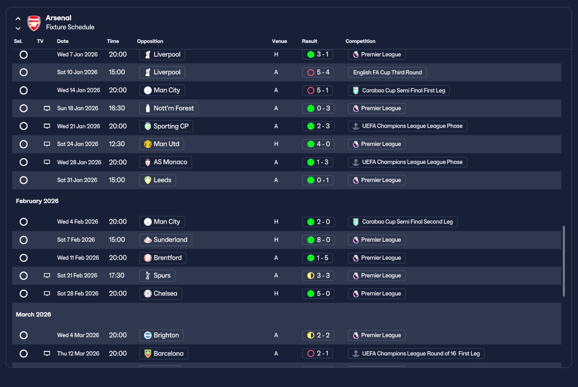Sort by Result column header
Screen dimensions: 578x387
(x=310, y=41)
